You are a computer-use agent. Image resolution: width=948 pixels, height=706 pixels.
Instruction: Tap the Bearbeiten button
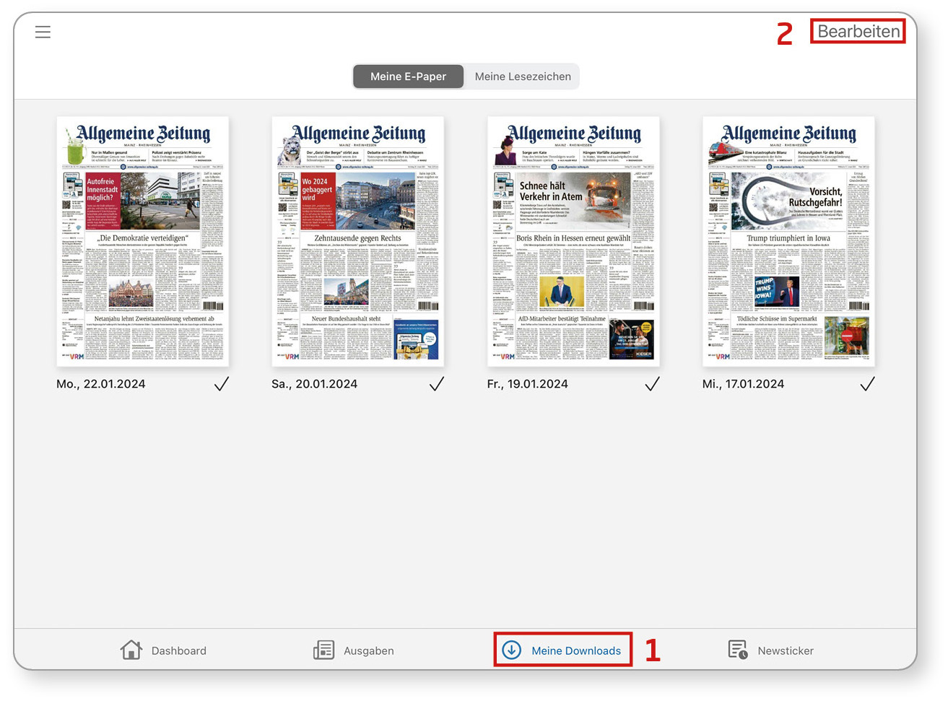[858, 31]
